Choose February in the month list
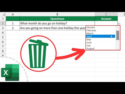The height and width of the screenshot is (94, 125). pyautogui.click(x=101, y=30)
